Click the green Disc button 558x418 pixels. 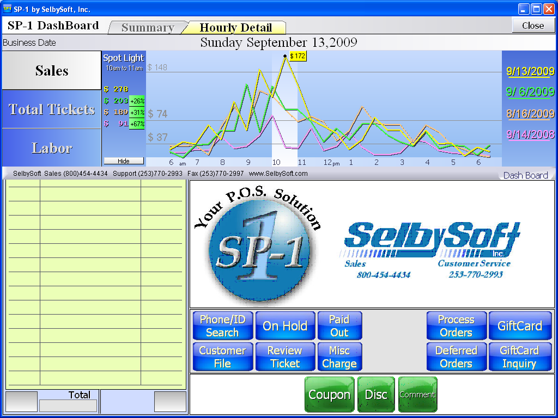point(376,395)
